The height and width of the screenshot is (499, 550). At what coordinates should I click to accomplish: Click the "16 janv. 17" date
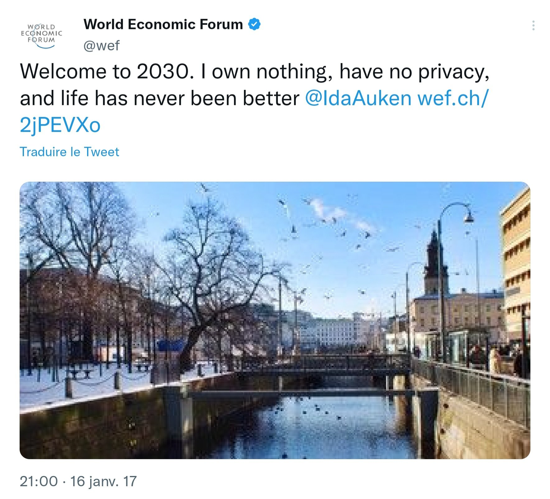point(103,481)
